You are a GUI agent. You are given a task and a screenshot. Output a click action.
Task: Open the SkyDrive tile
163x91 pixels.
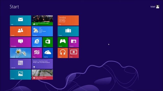click(48, 53)
